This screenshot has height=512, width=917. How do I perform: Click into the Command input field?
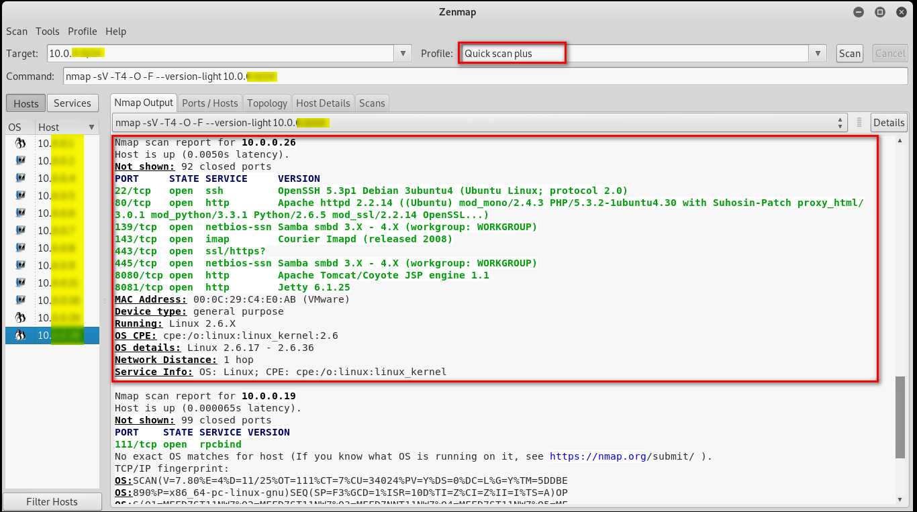tap(485, 76)
